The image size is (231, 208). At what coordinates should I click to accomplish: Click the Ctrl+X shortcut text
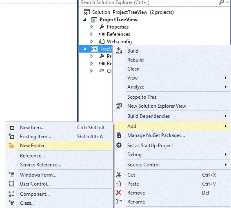(209, 175)
